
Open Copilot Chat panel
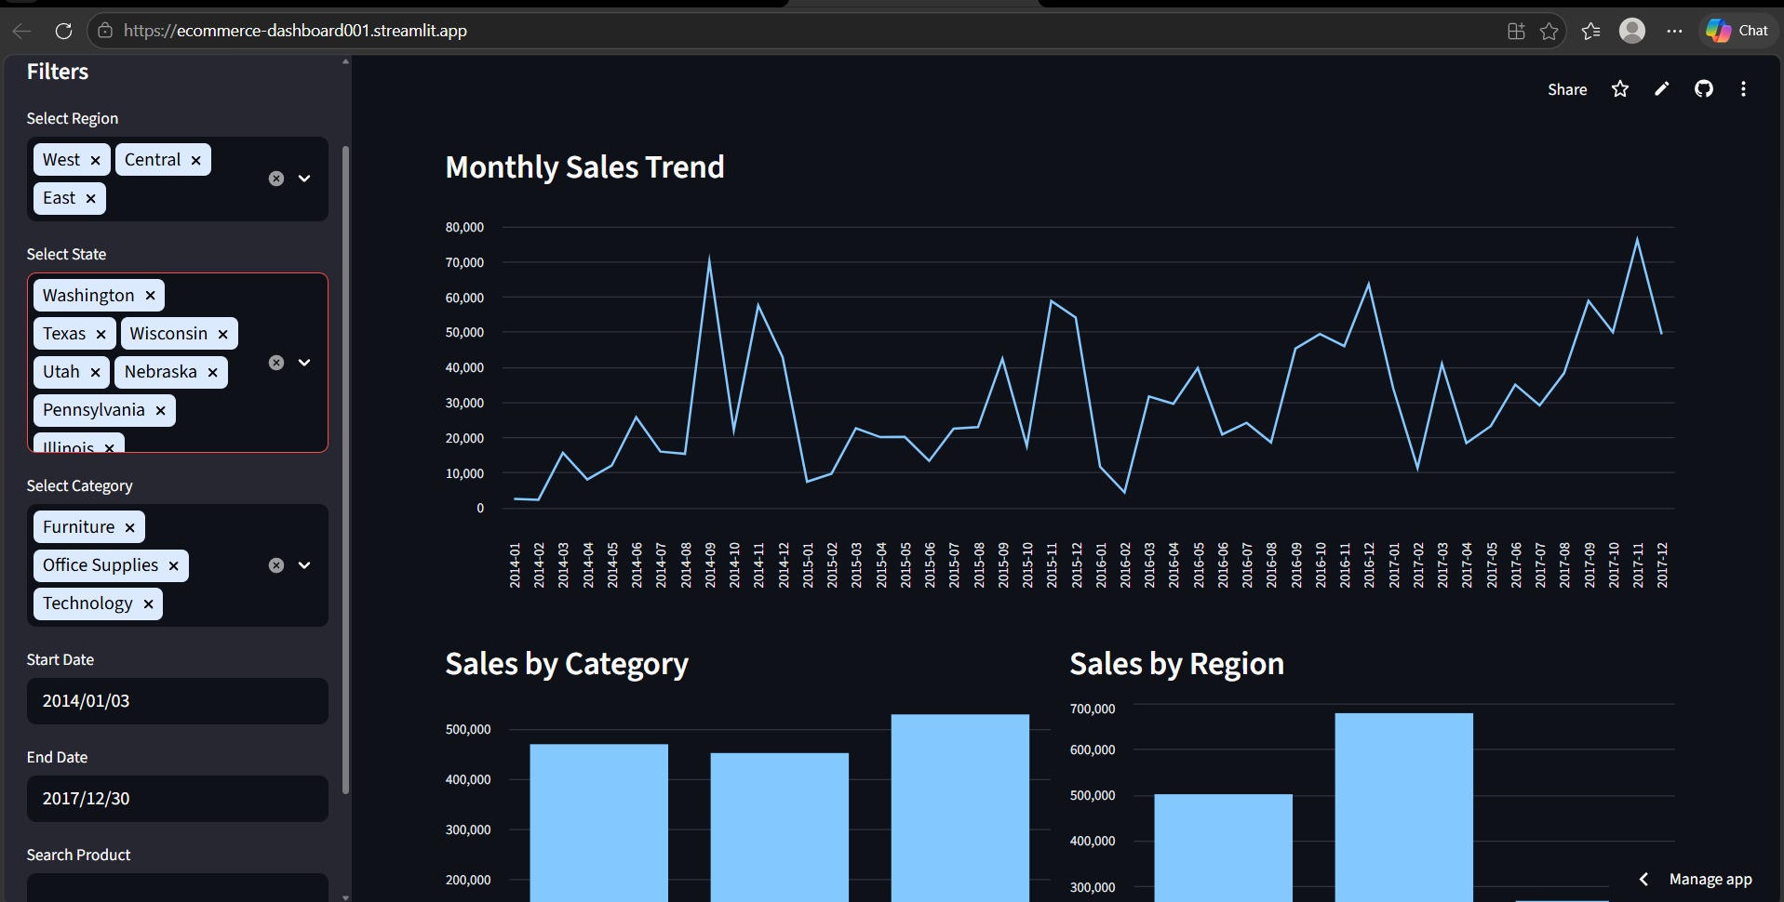click(x=1737, y=31)
